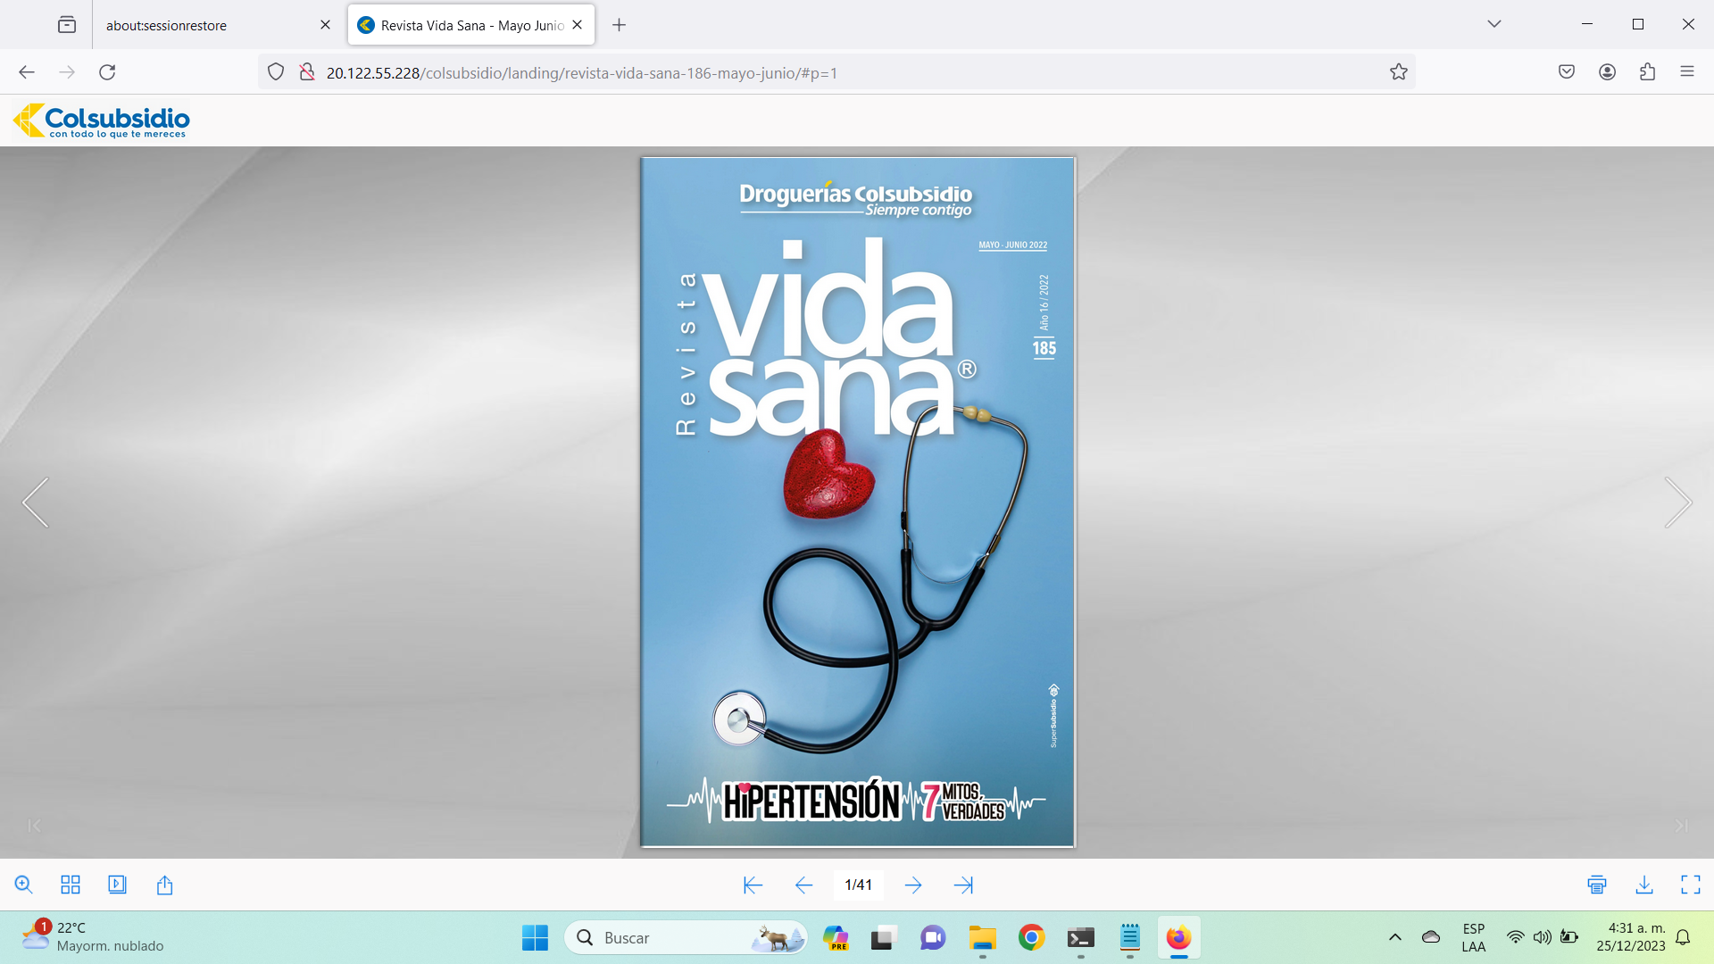The height and width of the screenshot is (964, 1714).
Task: Bookmark this page with star icon
Action: (x=1398, y=72)
